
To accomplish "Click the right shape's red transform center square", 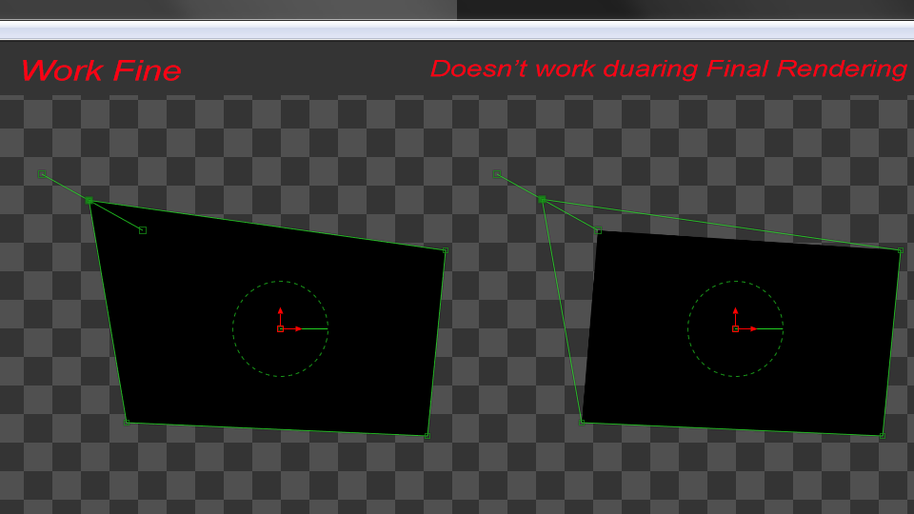I will click(736, 329).
